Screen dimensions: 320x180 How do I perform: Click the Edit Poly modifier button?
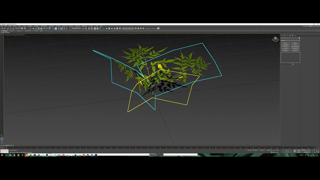point(285,43)
